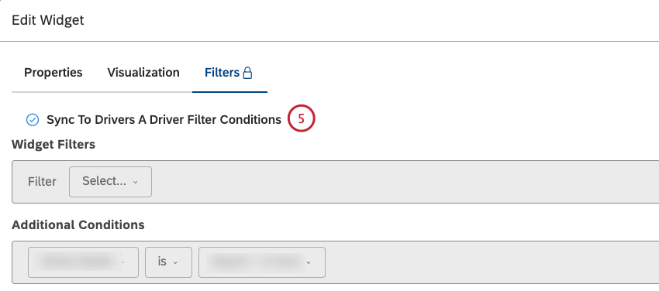Open the 'is' operator dropdown

(168, 262)
